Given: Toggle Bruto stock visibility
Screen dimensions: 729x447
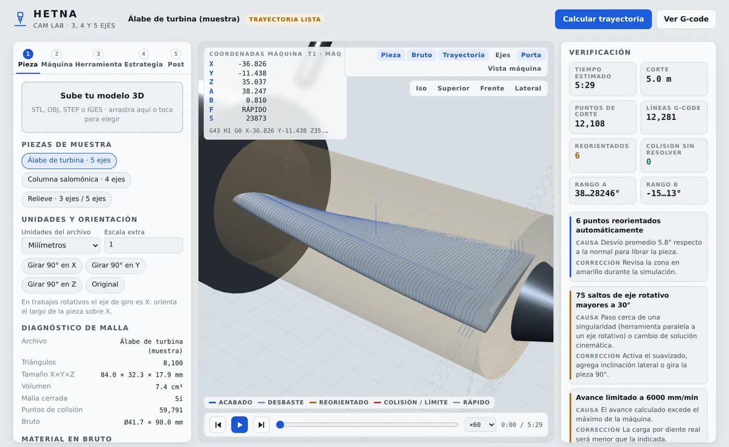Looking at the screenshot, I should pyautogui.click(x=422, y=55).
